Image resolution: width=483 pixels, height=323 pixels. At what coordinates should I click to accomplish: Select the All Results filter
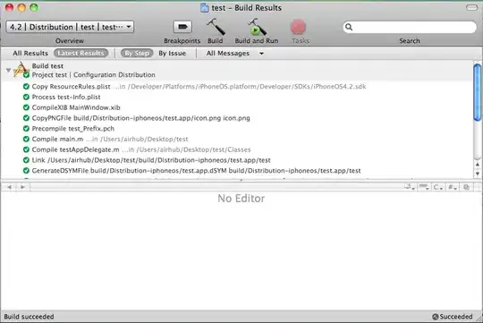pyautogui.click(x=30, y=54)
